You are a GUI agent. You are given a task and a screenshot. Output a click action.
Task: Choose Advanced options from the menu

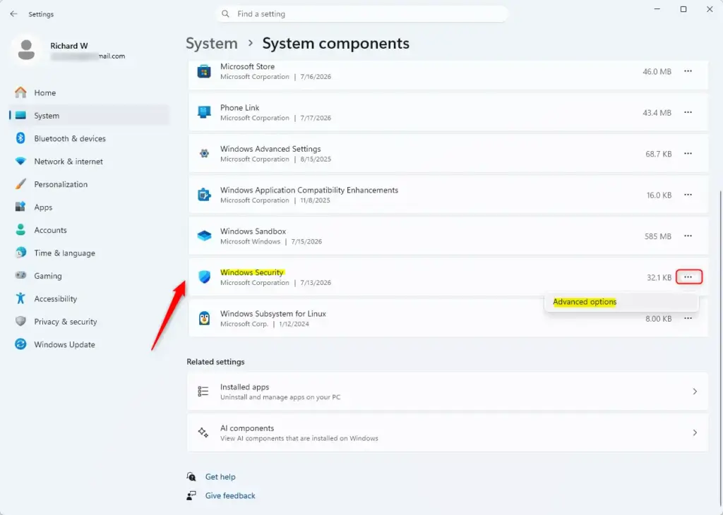(x=621, y=302)
